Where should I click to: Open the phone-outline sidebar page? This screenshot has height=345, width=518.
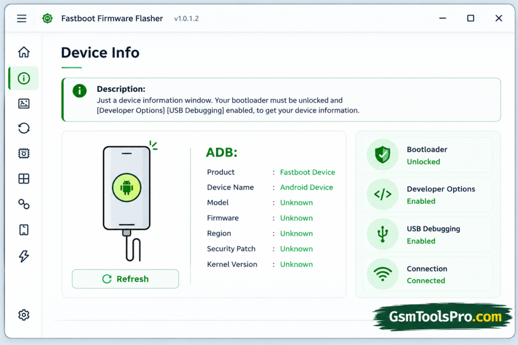(24, 230)
